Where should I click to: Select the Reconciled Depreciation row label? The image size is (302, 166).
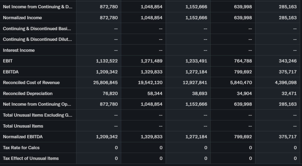[x=28, y=93]
